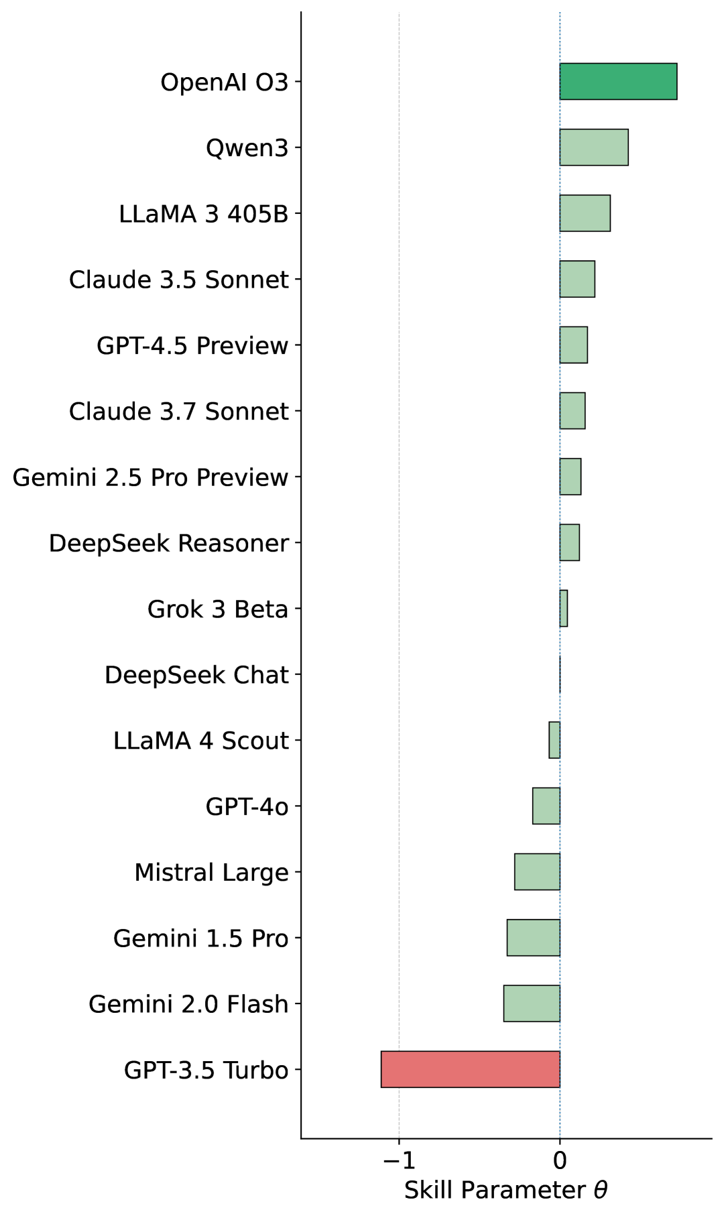Click the "DeepSeek Chat" label
This screenshot has height=1216, width=724.
point(196,675)
